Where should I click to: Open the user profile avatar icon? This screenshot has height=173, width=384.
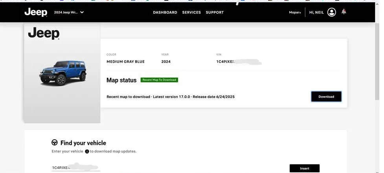[332, 12]
